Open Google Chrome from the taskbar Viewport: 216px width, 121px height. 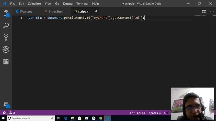[101, 118]
